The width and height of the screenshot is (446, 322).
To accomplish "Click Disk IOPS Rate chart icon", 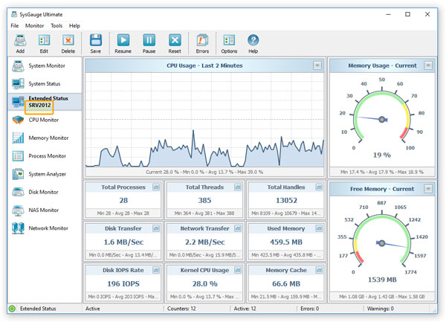I will (x=156, y=270).
